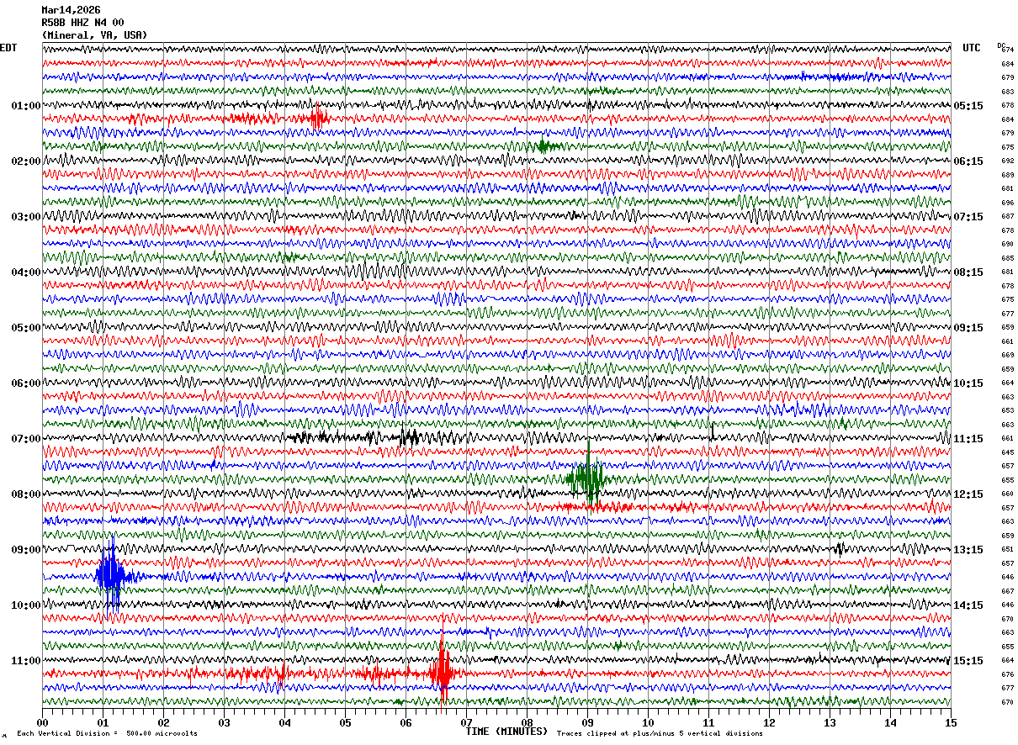Click minute 06 on the time axis
This screenshot has height=745, width=1018.
(406, 722)
